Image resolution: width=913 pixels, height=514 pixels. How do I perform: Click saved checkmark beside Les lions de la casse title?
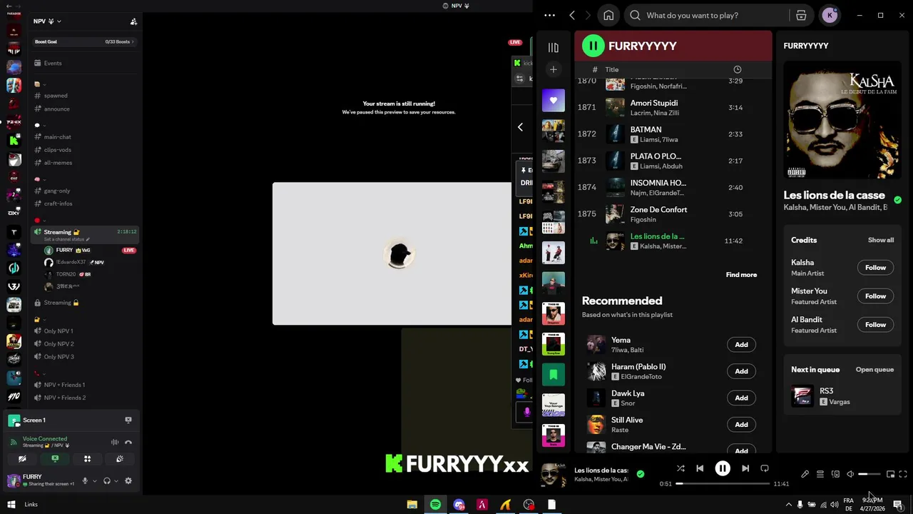[x=897, y=200]
